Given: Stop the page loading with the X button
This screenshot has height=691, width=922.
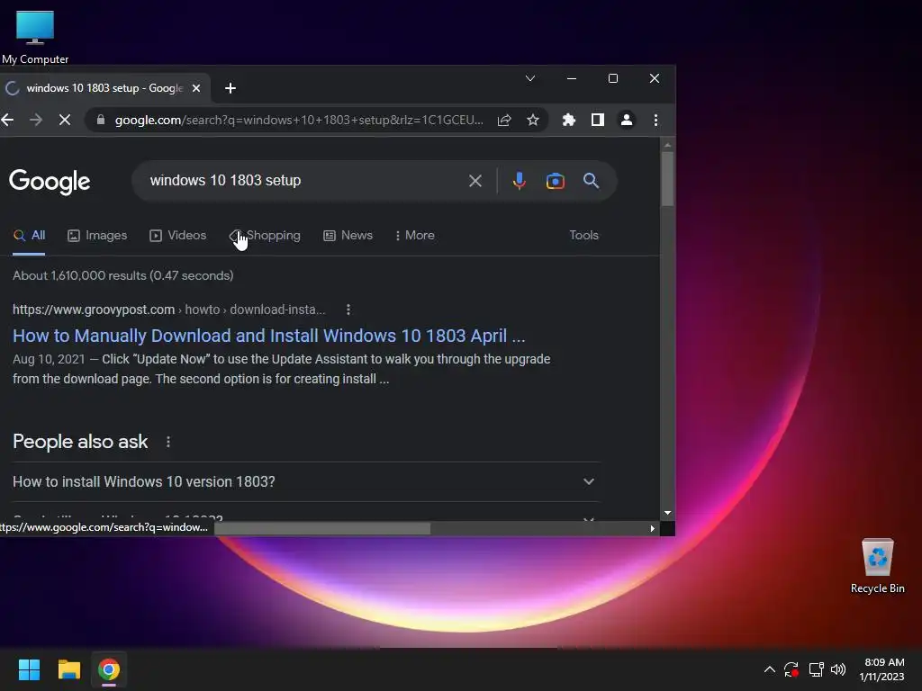Looking at the screenshot, I should (65, 120).
